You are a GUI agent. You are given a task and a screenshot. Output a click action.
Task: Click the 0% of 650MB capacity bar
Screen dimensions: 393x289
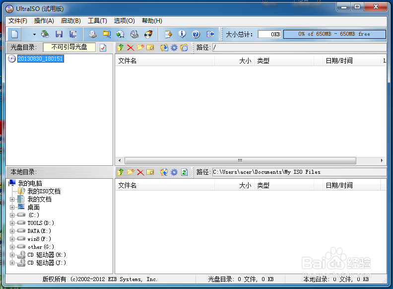click(x=334, y=34)
